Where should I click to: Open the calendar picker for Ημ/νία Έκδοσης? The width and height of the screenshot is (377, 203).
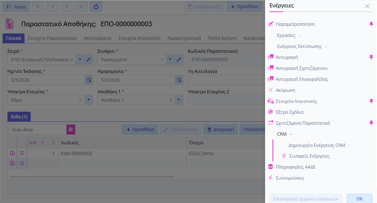coord(89,80)
